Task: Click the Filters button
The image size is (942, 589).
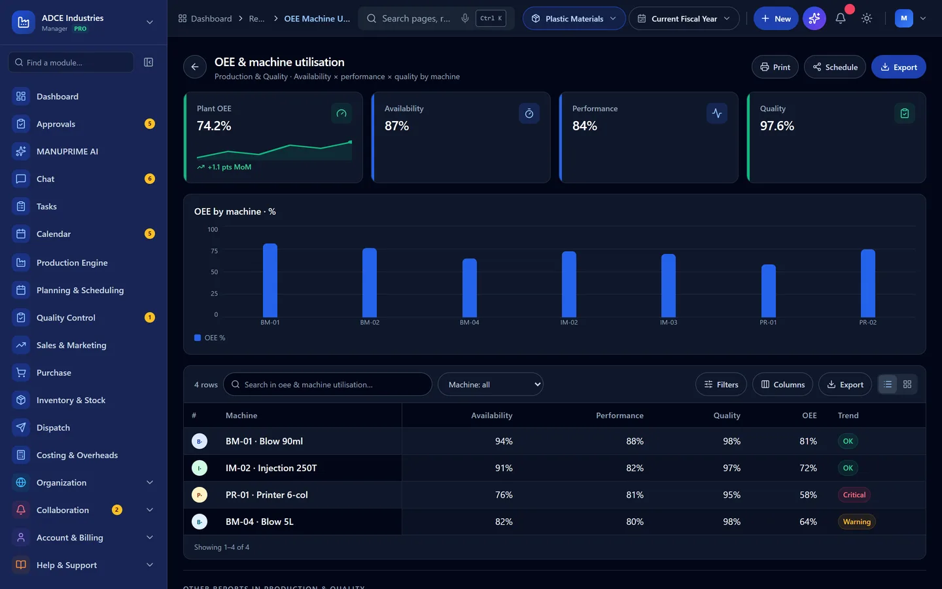Action: pos(721,384)
